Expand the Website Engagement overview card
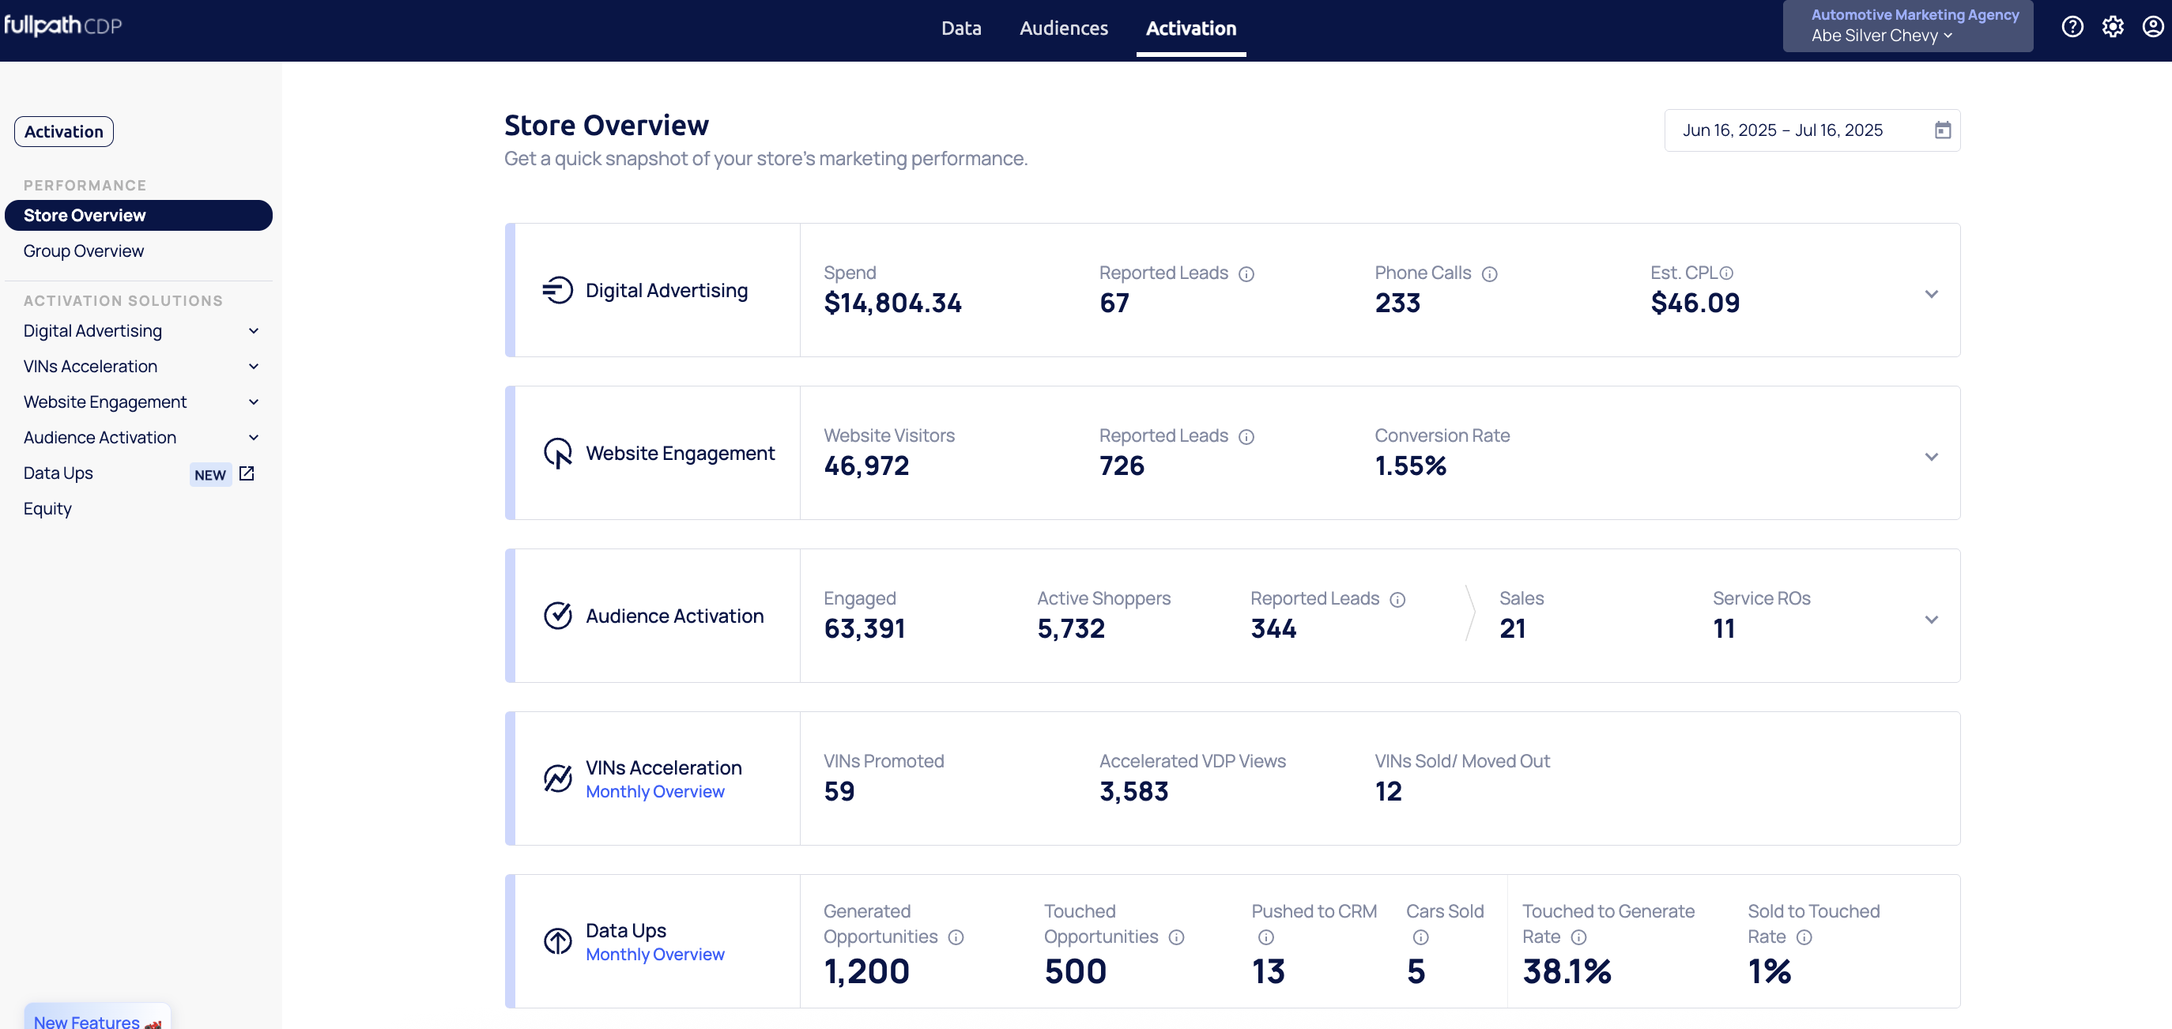This screenshot has width=2172, height=1029. point(1931,457)
